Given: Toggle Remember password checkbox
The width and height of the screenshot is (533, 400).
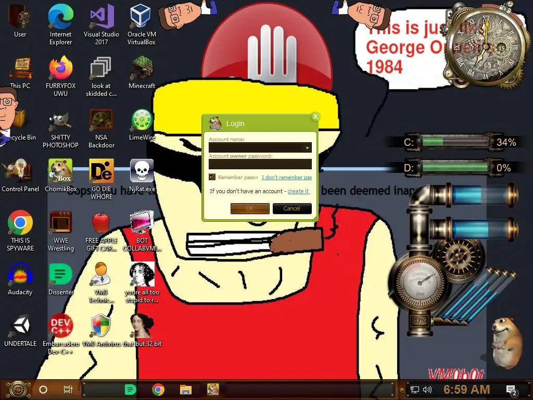Looking at the screenshot, I should pyautogui.click(x=212, y=177).
